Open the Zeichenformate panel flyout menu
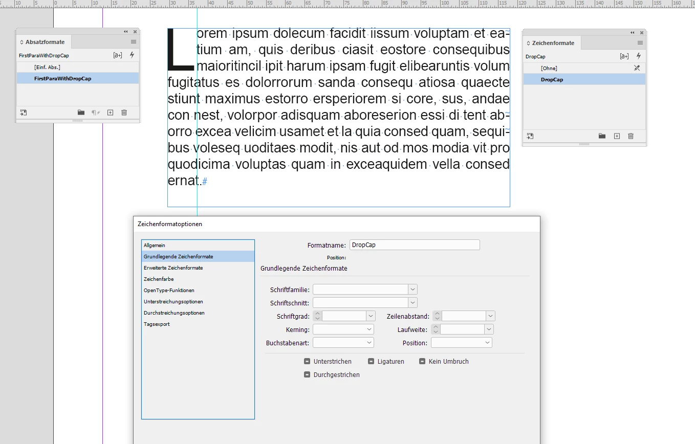 tap(640, 43)
